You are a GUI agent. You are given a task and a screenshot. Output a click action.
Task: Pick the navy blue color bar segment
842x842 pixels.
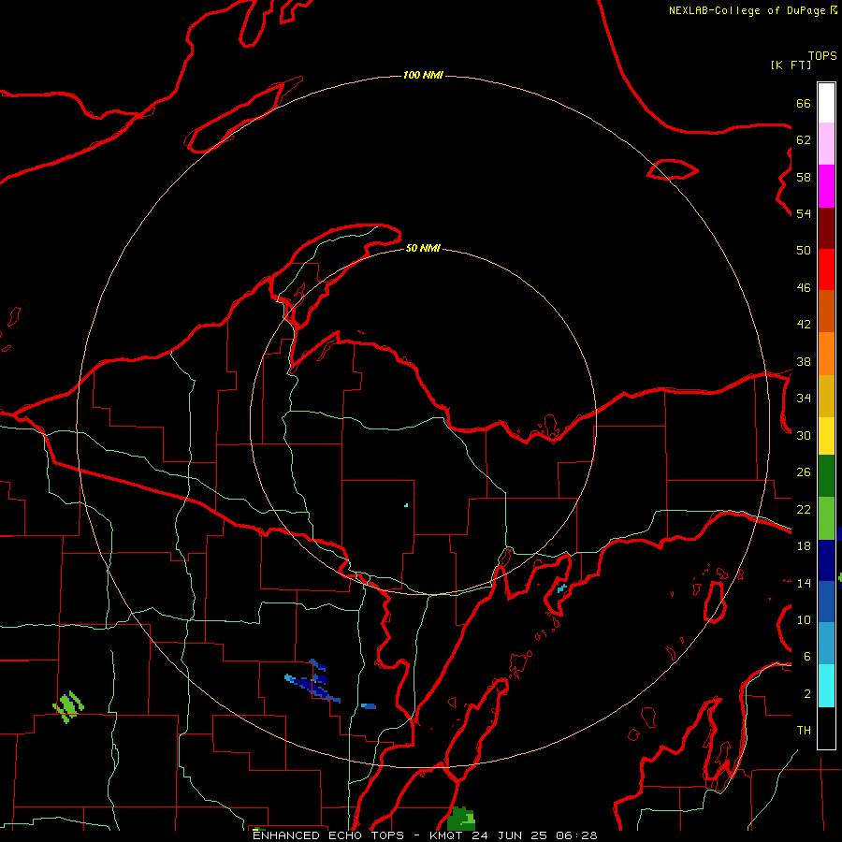[x=826, y=560]
